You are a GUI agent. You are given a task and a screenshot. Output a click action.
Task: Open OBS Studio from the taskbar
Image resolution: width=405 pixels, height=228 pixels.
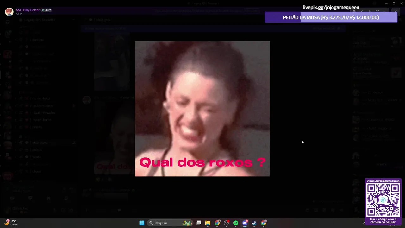pos(226,223)
